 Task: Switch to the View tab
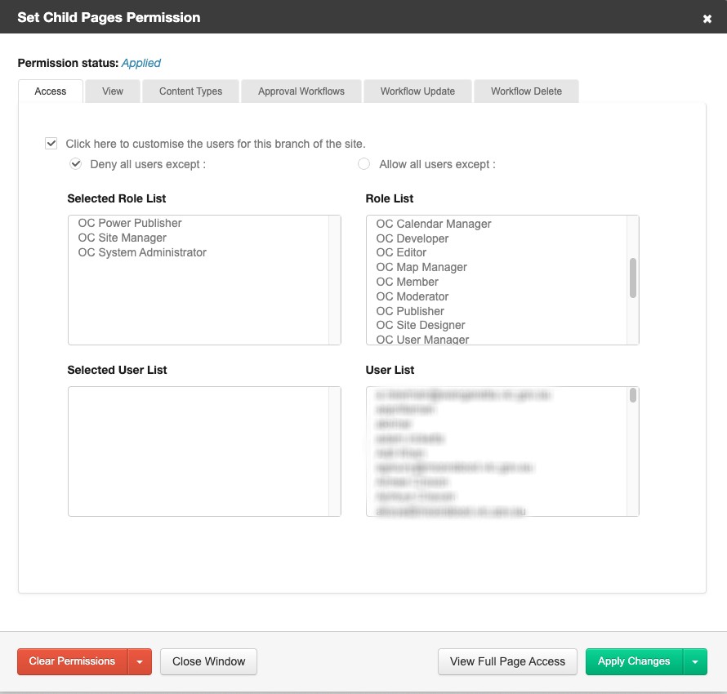tap(112, 91)
